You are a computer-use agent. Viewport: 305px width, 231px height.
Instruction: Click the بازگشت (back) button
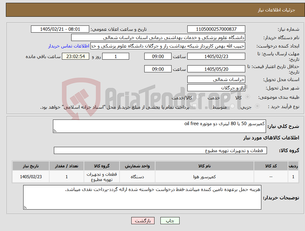[x=143, y=221]
